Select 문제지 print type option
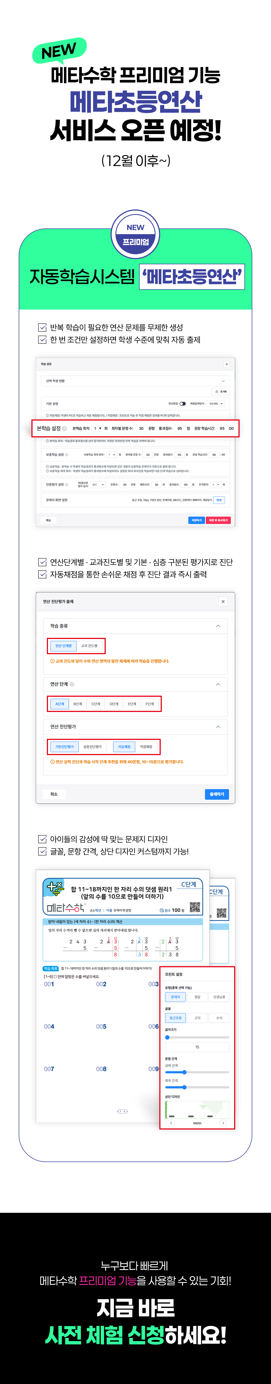Image resolution: width=271 pixels, height=1384 pixels. [176, 997]
